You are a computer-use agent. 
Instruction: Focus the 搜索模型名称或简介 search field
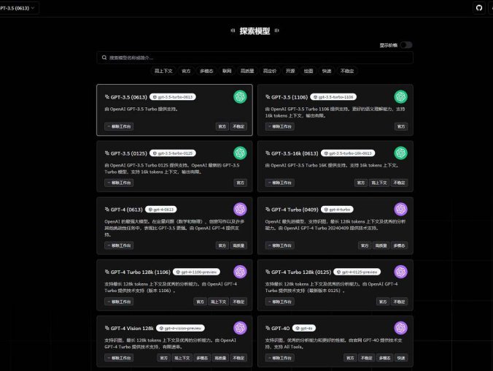[255, 58]
